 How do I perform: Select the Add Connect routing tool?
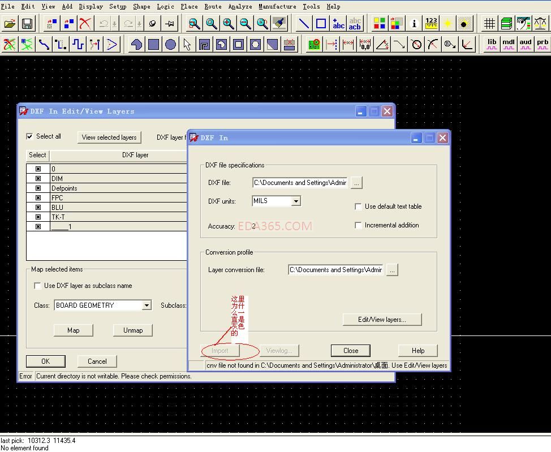[x=44, y=44]
